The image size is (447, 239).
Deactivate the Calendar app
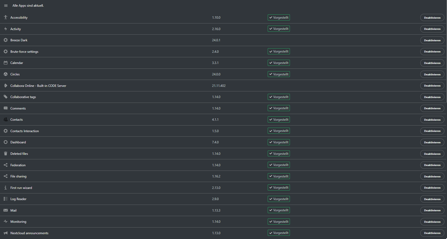coord(432,63)
